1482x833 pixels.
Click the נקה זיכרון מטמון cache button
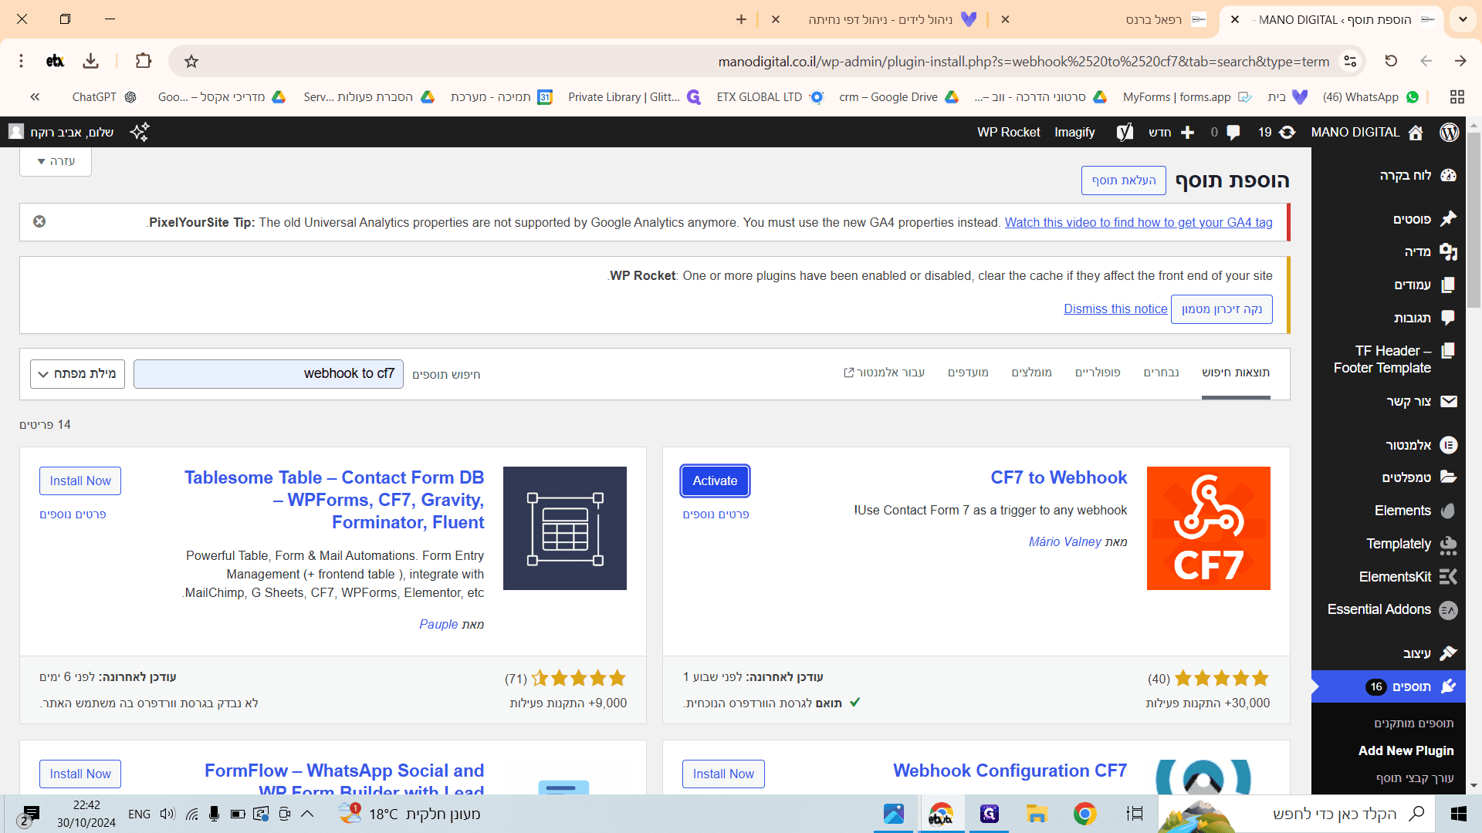coord(1222,309)
